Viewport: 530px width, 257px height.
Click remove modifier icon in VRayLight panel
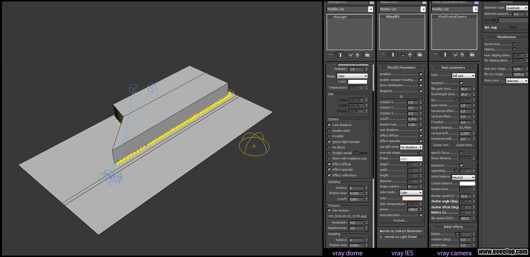tap(357, 55)
